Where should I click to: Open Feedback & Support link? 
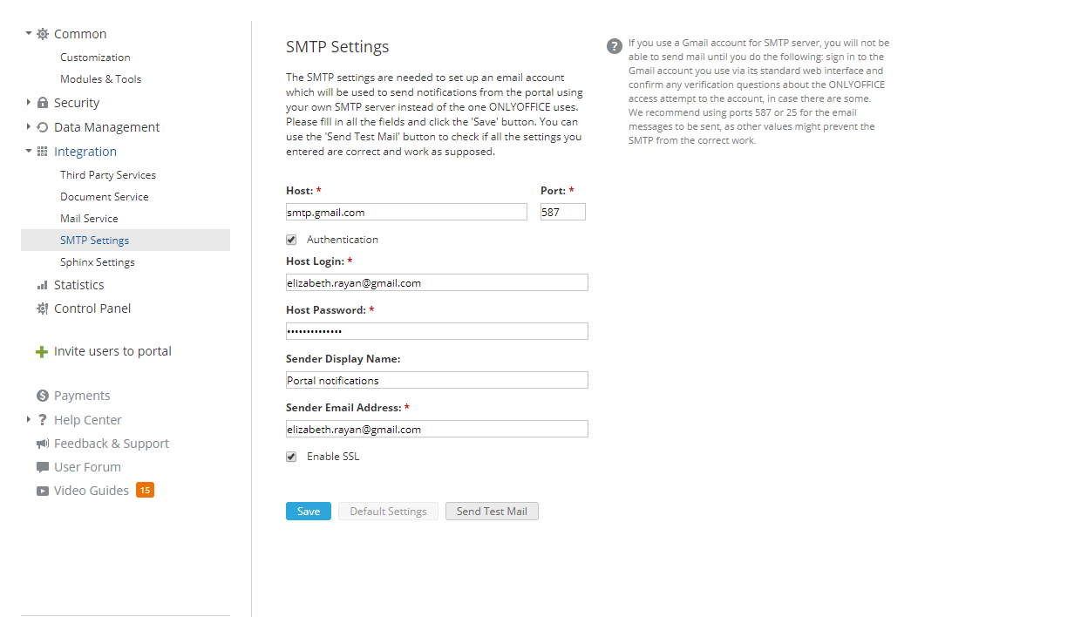pyautogui.click(x=112, y=444)
